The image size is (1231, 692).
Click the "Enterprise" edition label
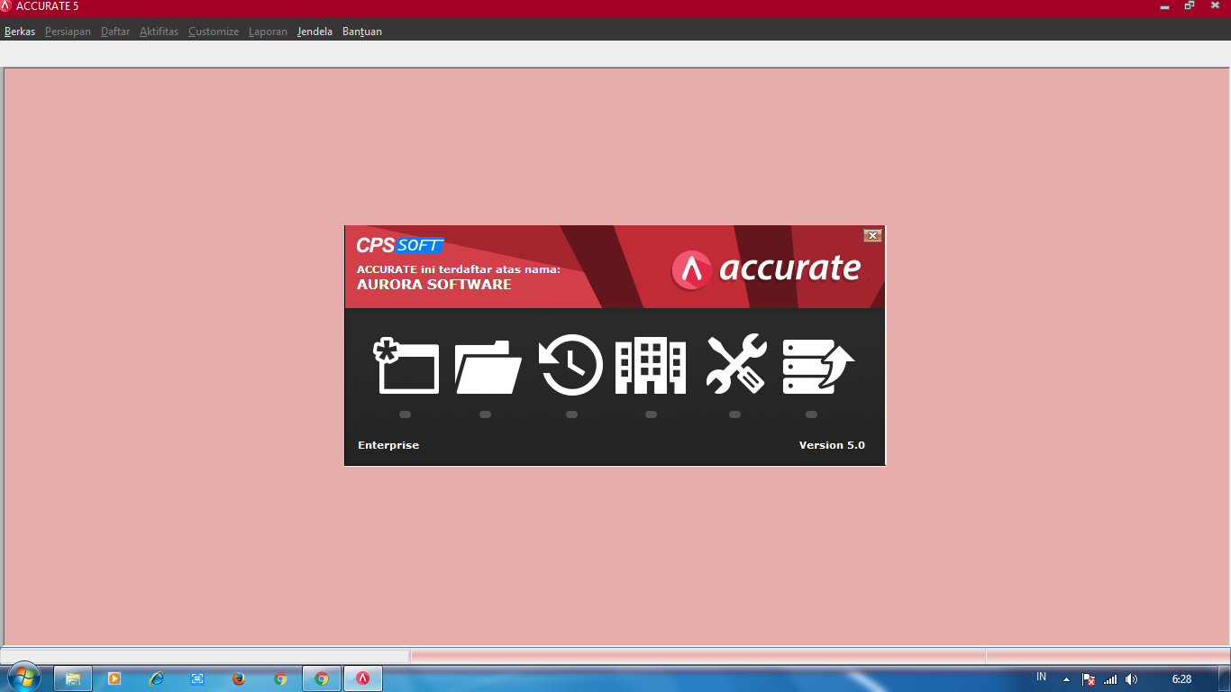388,445
